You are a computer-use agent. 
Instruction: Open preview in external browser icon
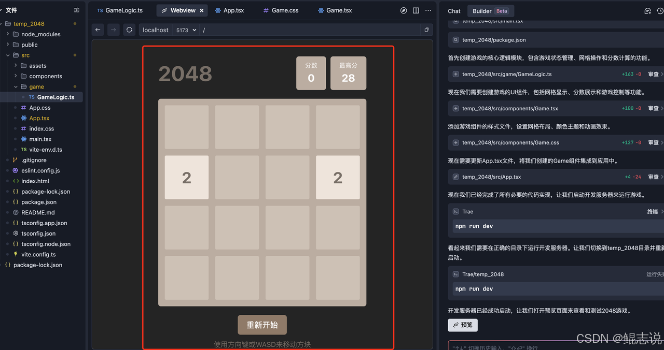tap(426, 30)
